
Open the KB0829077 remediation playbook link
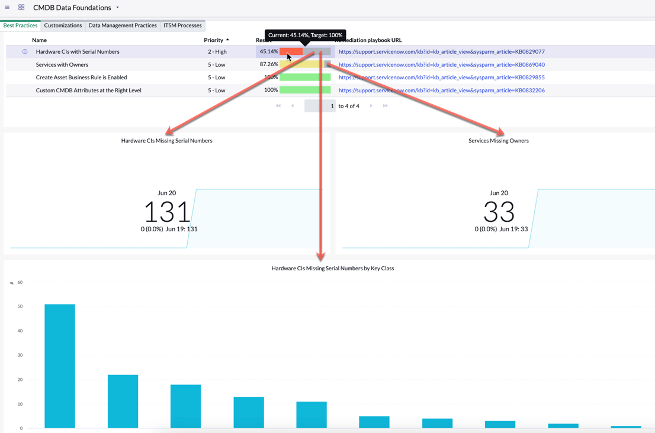(x=442, y=51)
